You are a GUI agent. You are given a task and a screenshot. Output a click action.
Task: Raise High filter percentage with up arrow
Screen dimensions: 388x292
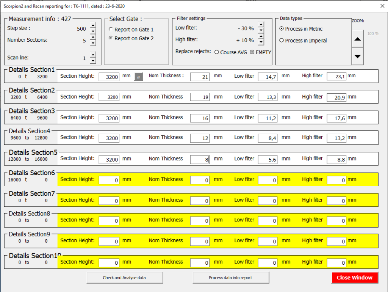(x=261, y=36)
